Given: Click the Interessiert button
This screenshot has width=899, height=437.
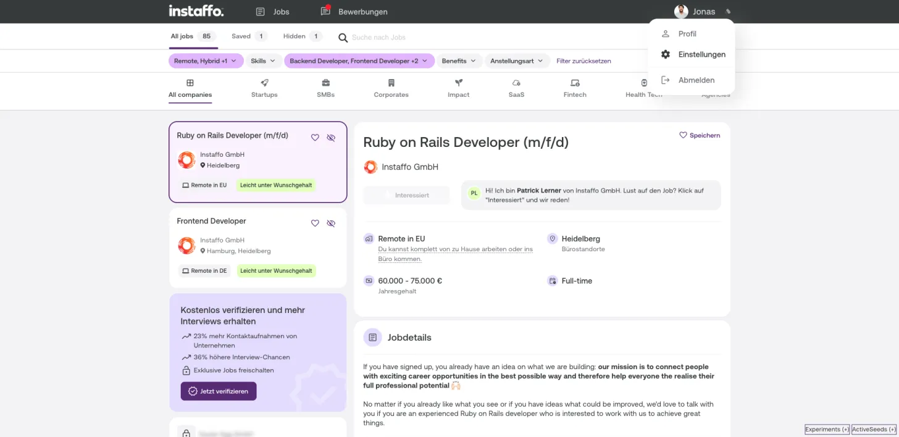Looking at the screenshot, I should [x=406, y=195].
